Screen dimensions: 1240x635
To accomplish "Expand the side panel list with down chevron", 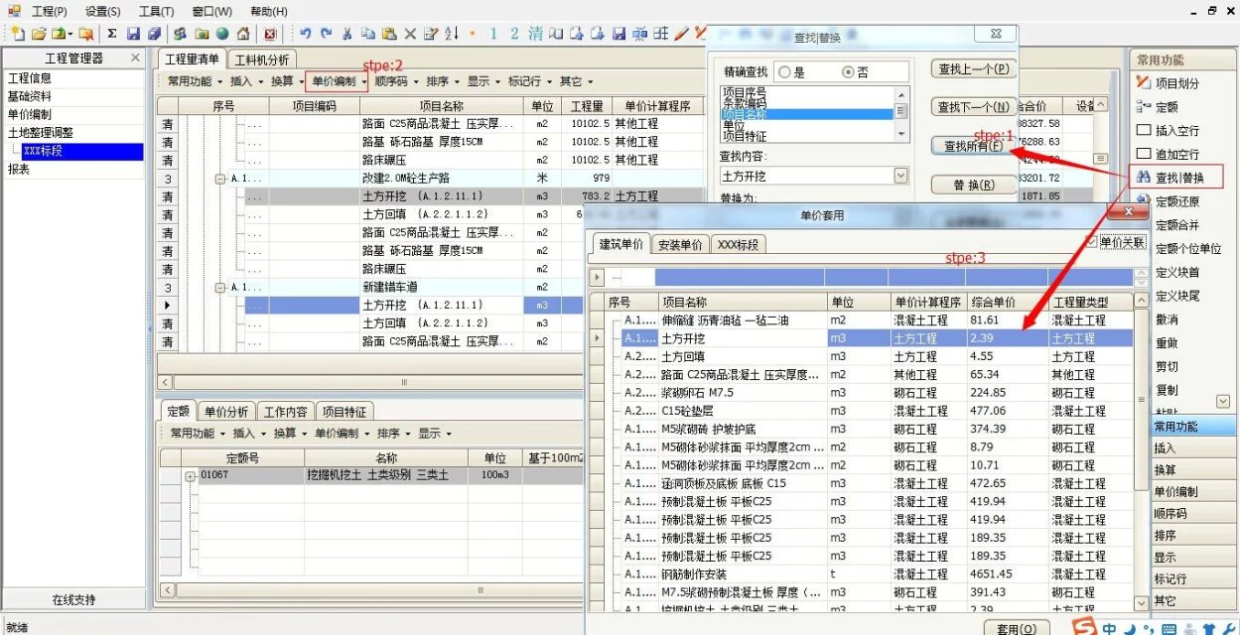I will pyautogui.click(x=1222, y=401).
